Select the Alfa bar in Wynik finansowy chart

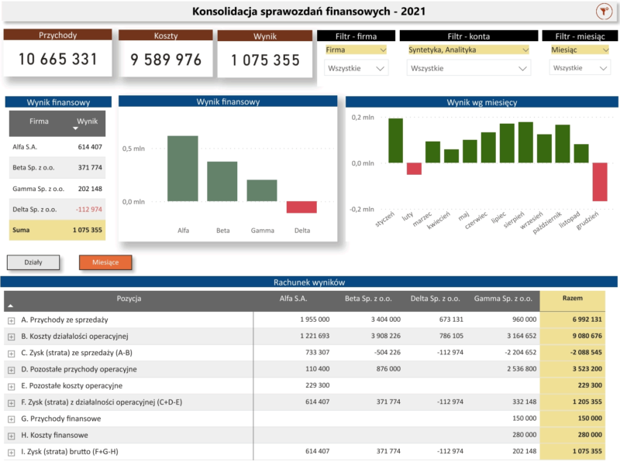(x=183, y=169)
